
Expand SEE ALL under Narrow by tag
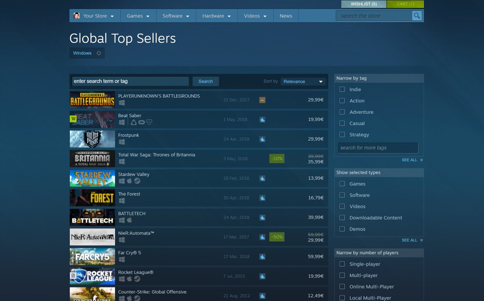[412, 160]
